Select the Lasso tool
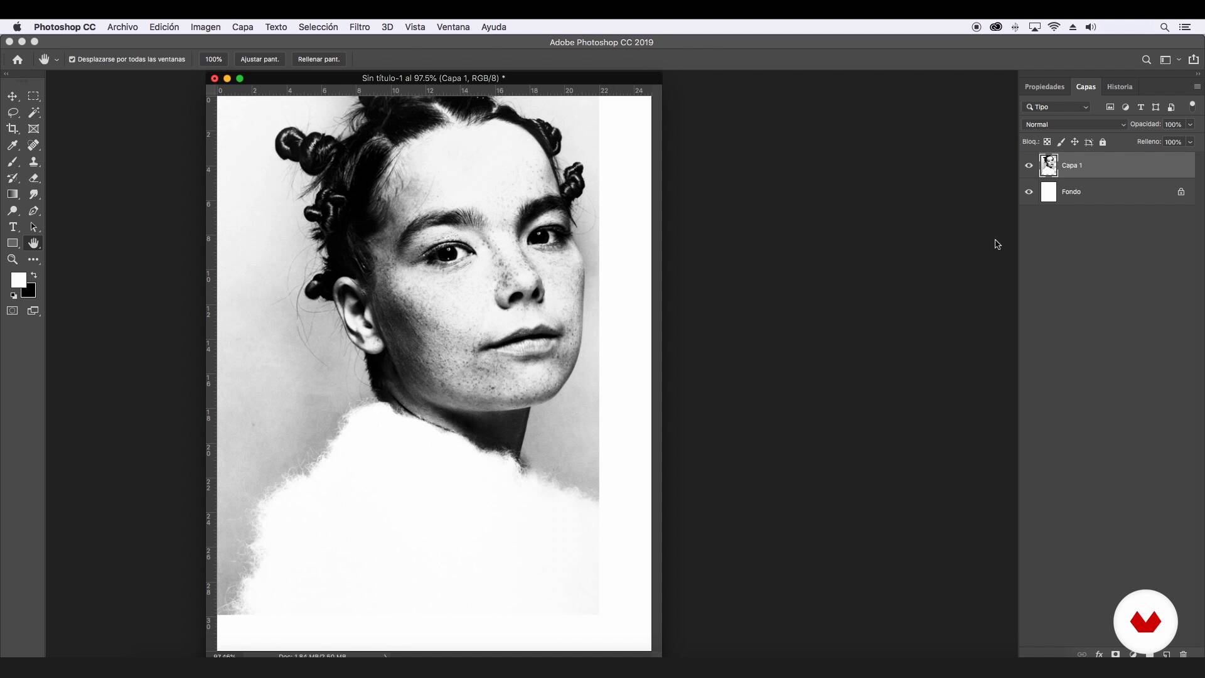Screen dimensions: 1205x678 [x=13, y=112]
